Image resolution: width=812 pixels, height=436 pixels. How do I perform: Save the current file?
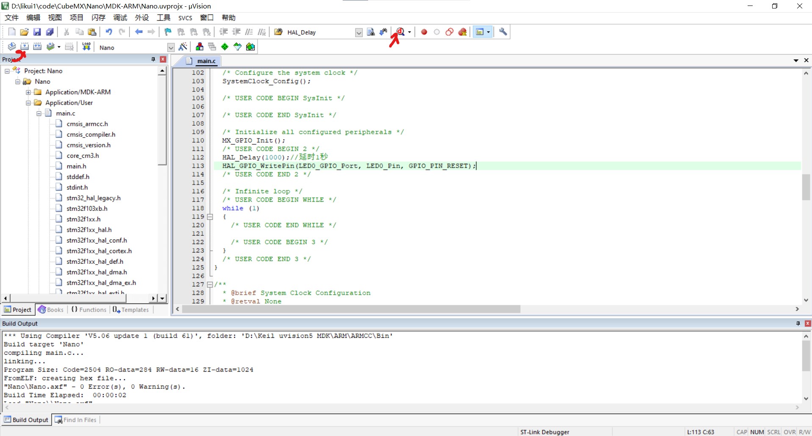pyautogui.click(x=37, y=32)
